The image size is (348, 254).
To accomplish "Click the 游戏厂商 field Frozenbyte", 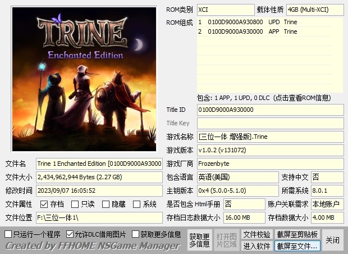I will 271,164.
